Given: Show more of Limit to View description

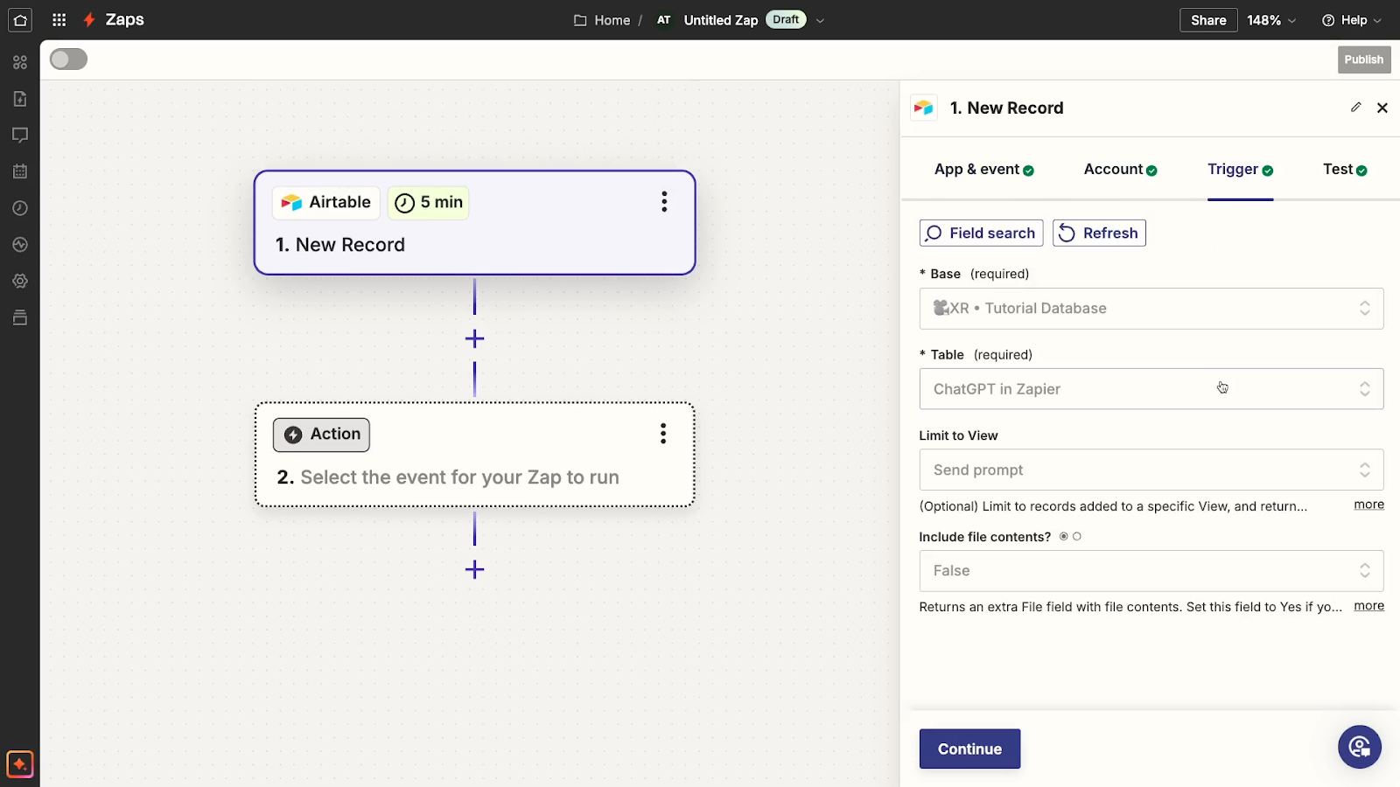Looking at the screenshot, I should [x=1368, y=505].
